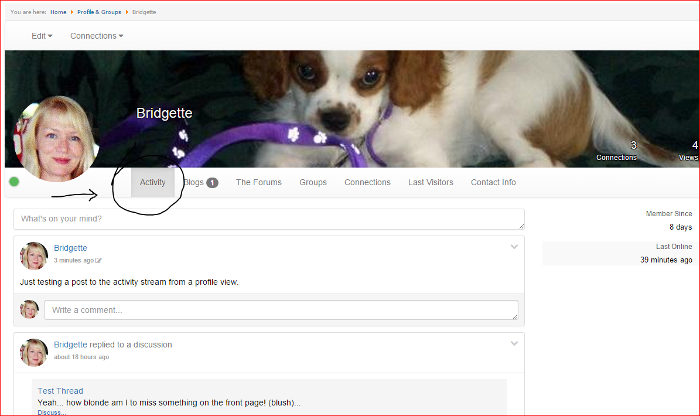This screenshot has width=700, height=416.
Task: Click the '3 Connections' counter on the cover
Action: [616, 151]
